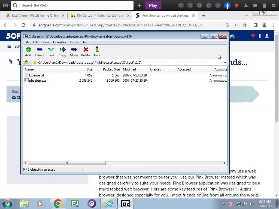Click the browser back arrow
This screenshot has width=279, height=209.
[6, 25]
